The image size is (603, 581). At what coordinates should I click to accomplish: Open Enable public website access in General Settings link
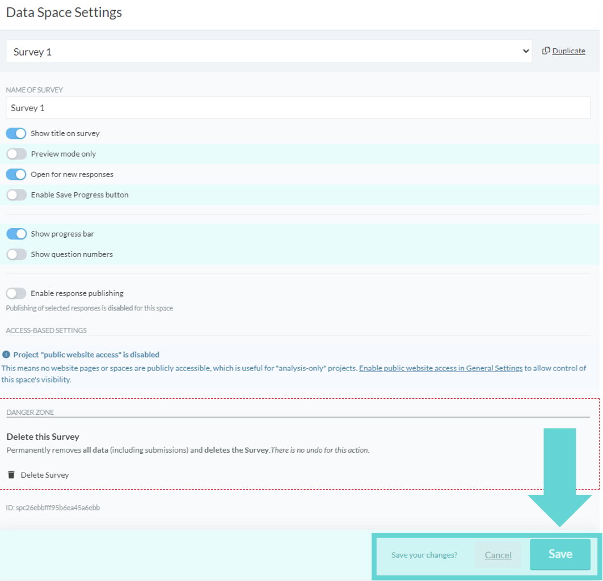441,368
